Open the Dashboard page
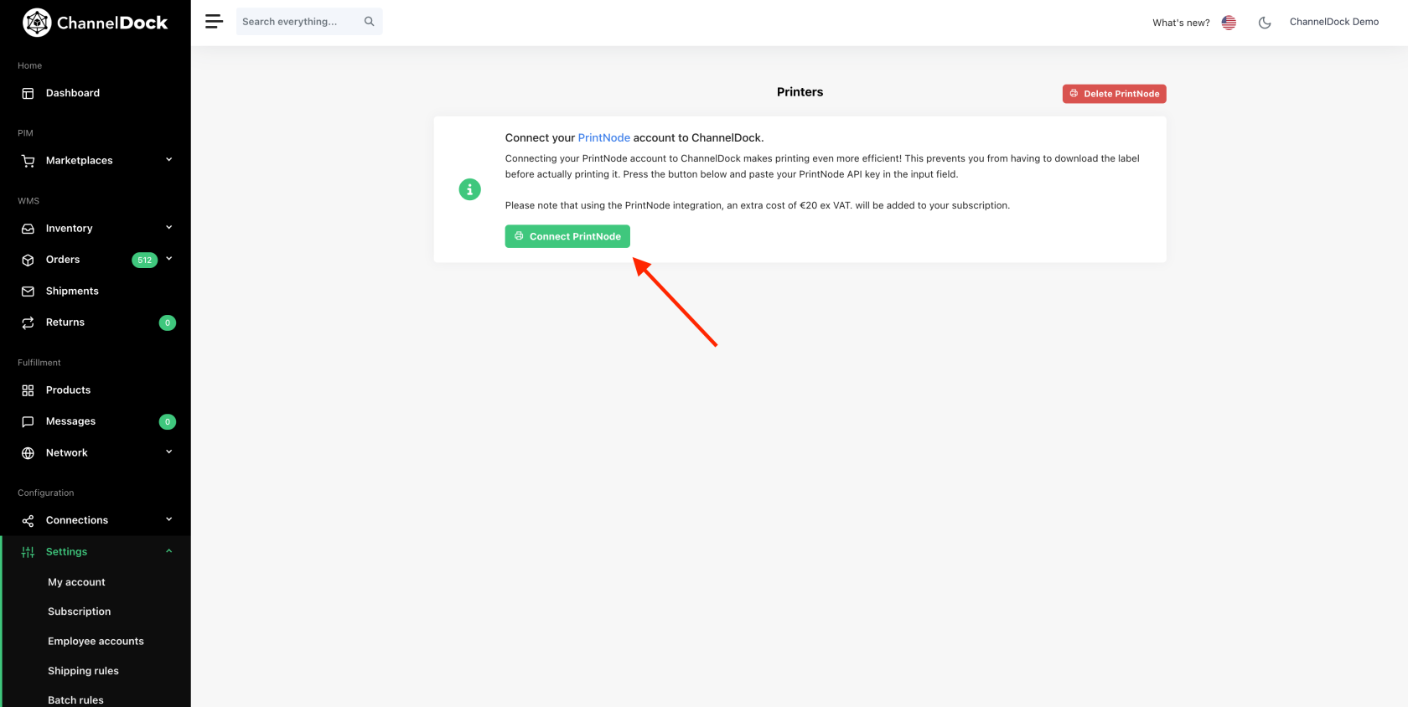The width and height of the screenshot is (1408, 707). pyautogui.click(x=73, y=93)
